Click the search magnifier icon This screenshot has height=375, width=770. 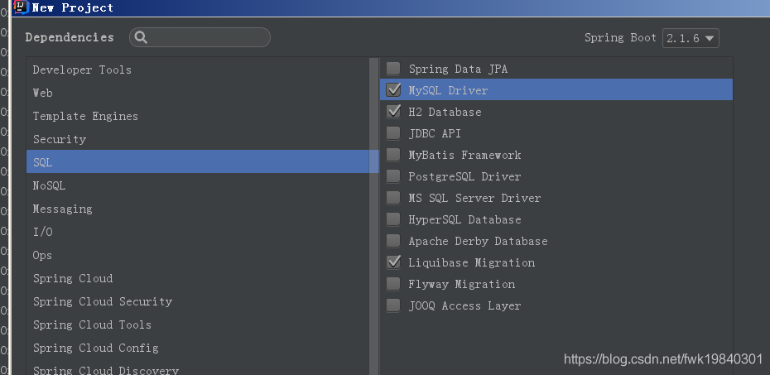pos(141,37)
